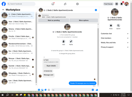Click the chat messages scrollbar
Screen dimensions: 132x97
pos(98,56)
